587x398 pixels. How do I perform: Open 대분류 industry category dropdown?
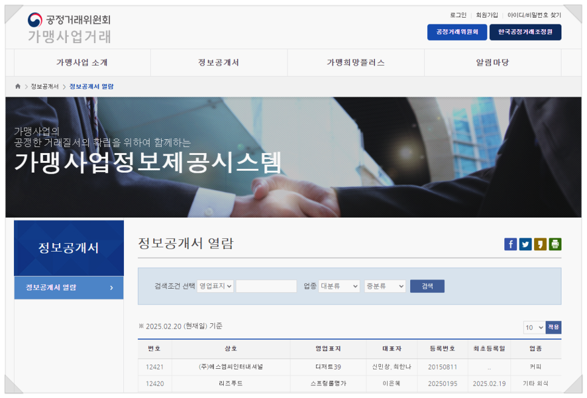(339, 286)
